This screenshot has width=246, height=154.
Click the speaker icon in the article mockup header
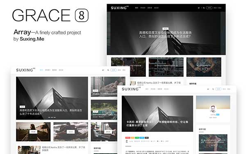click(x=208, y=89)
